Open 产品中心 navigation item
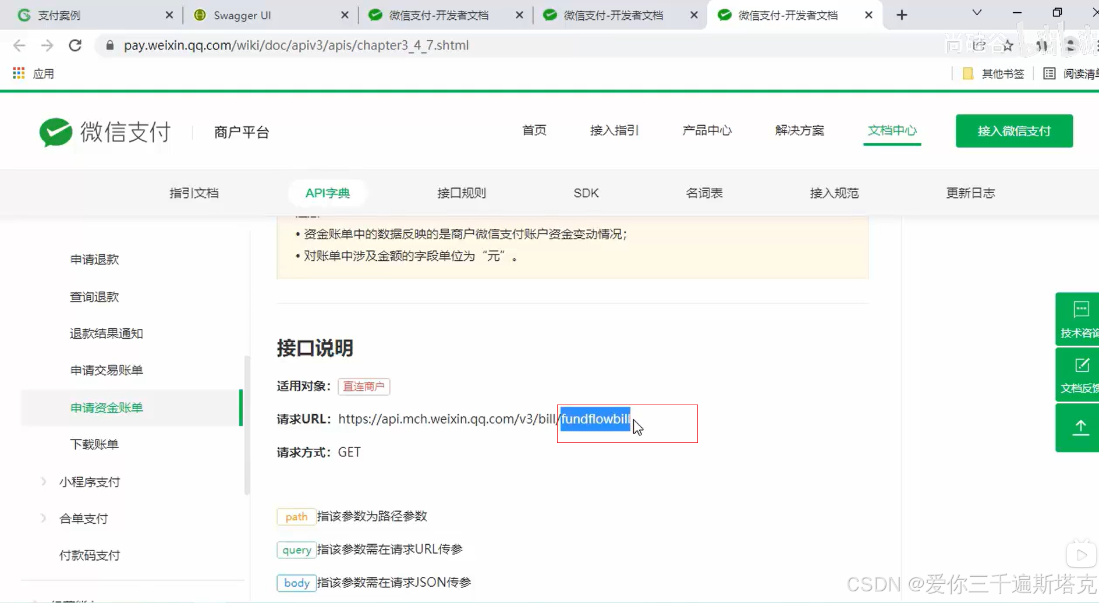Screen dimensions: 1099x603 coord(707,130)
